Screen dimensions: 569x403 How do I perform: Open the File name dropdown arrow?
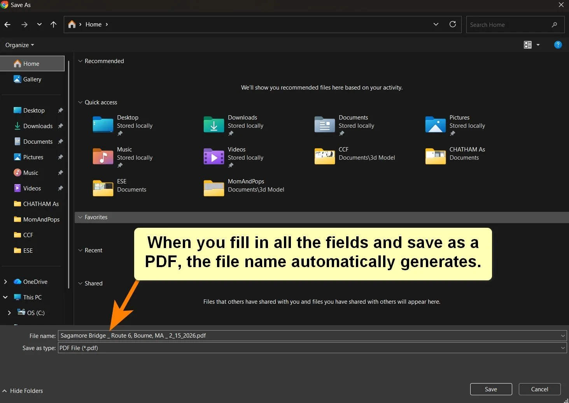(563, 336)
